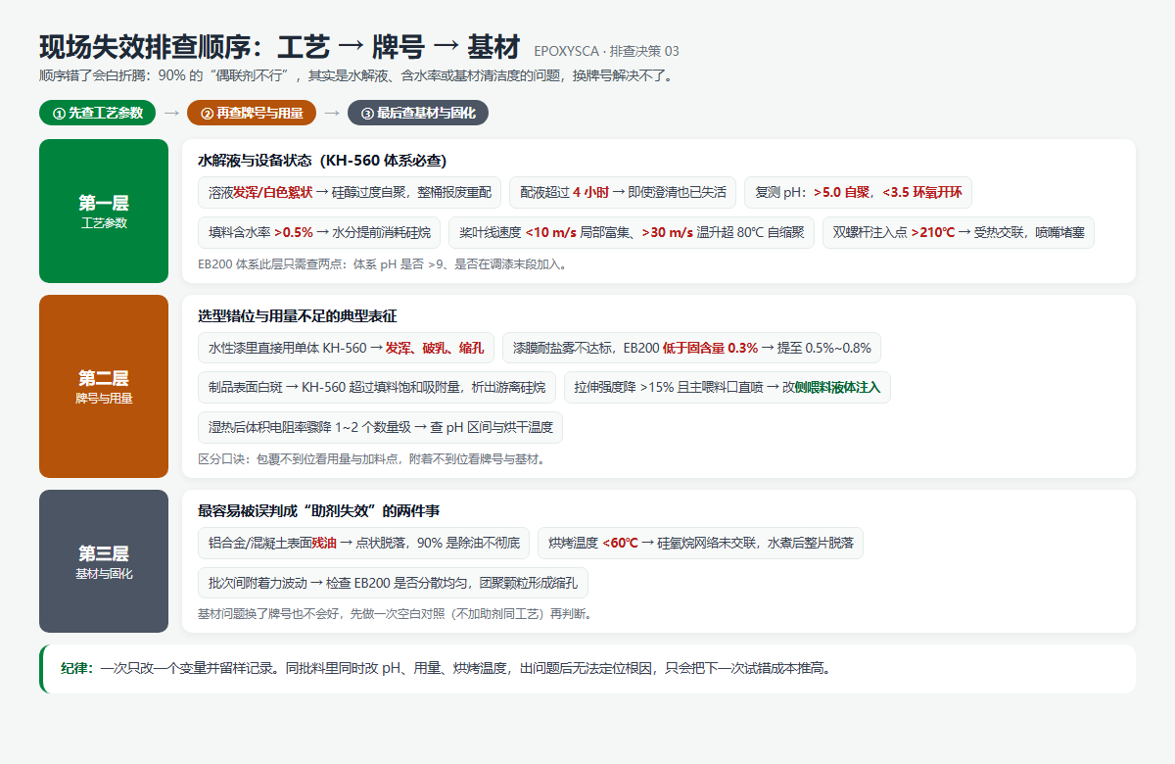Click the chip 双螺杆注入点 >210℃
1175x764 pixels.
coord(959,232)
